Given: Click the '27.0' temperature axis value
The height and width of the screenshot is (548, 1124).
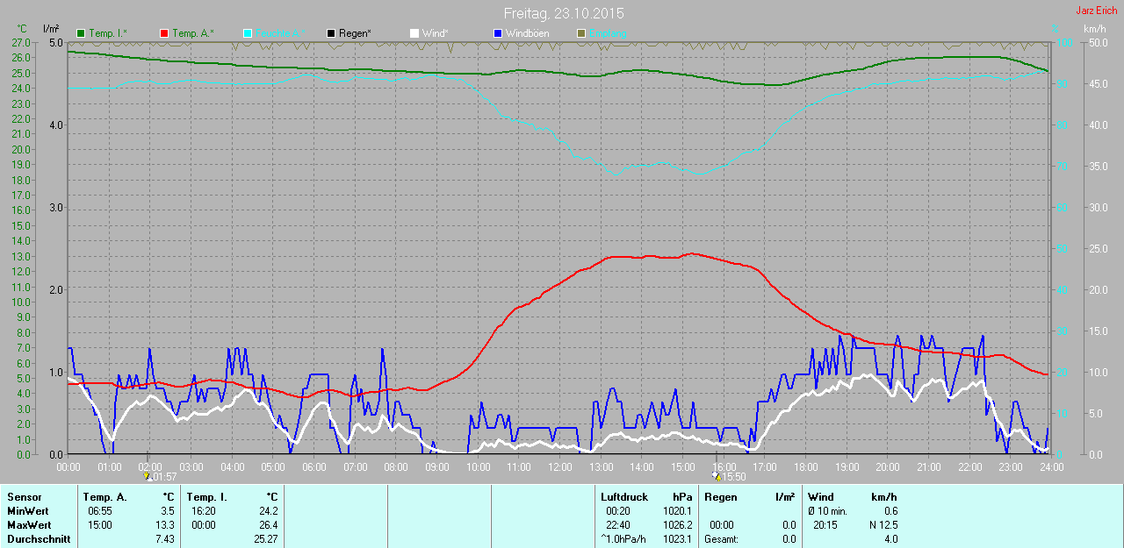Looking at the screenshot, I should point(23,42).
